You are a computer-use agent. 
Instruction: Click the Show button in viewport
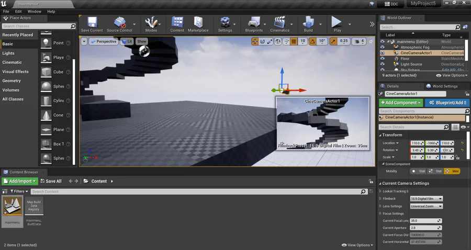coord(142,41)
